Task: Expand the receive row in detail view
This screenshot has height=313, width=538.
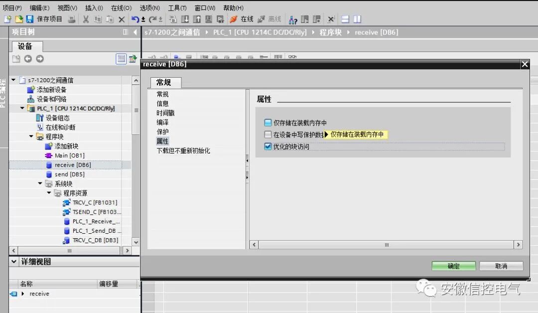Action: tap(23, 294)
